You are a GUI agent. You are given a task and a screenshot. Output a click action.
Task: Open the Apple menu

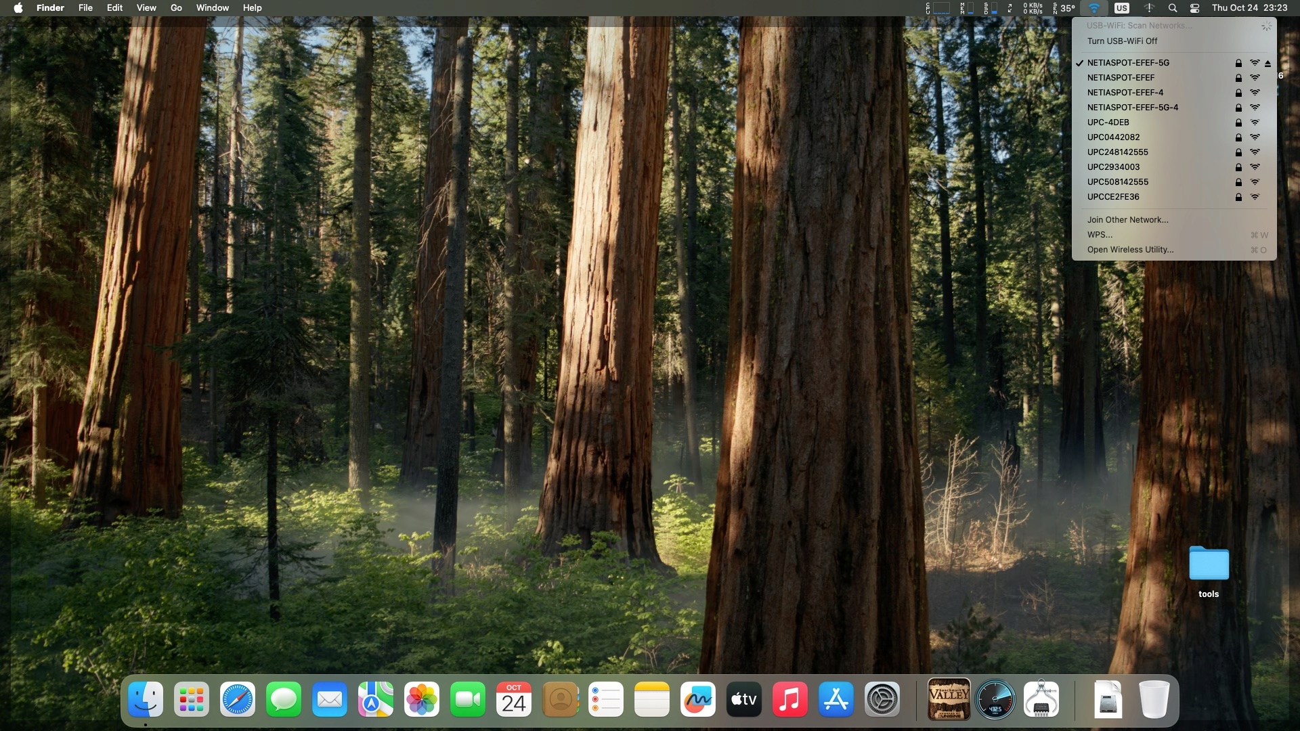click(x=18, y=8)
